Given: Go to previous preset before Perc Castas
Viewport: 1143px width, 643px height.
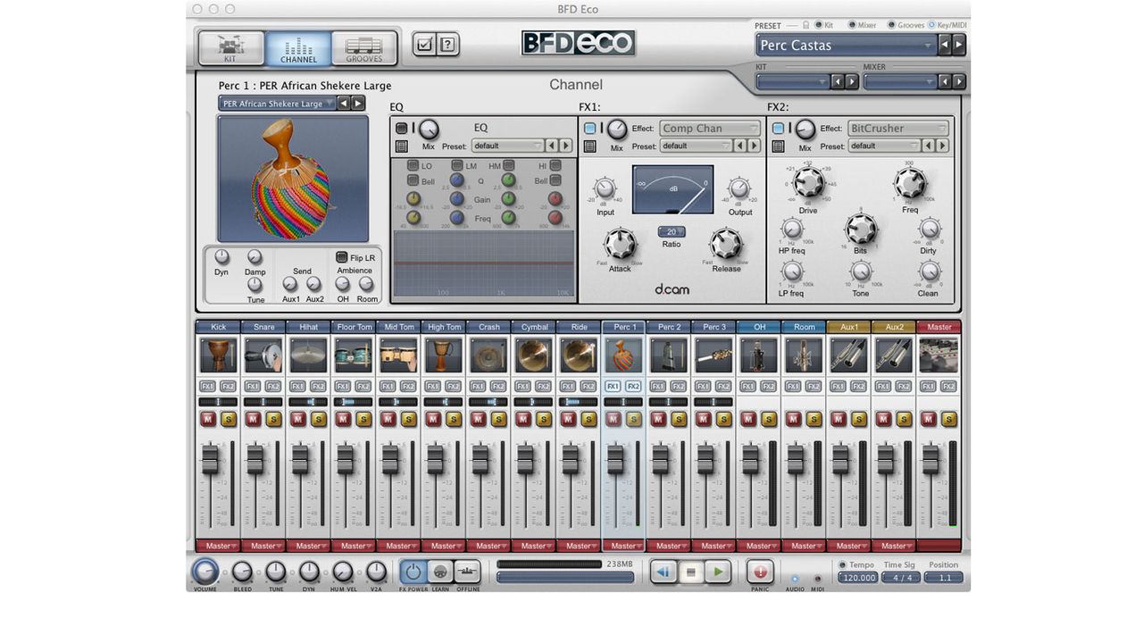Looking at the screenshot, I should pos(945,45).
